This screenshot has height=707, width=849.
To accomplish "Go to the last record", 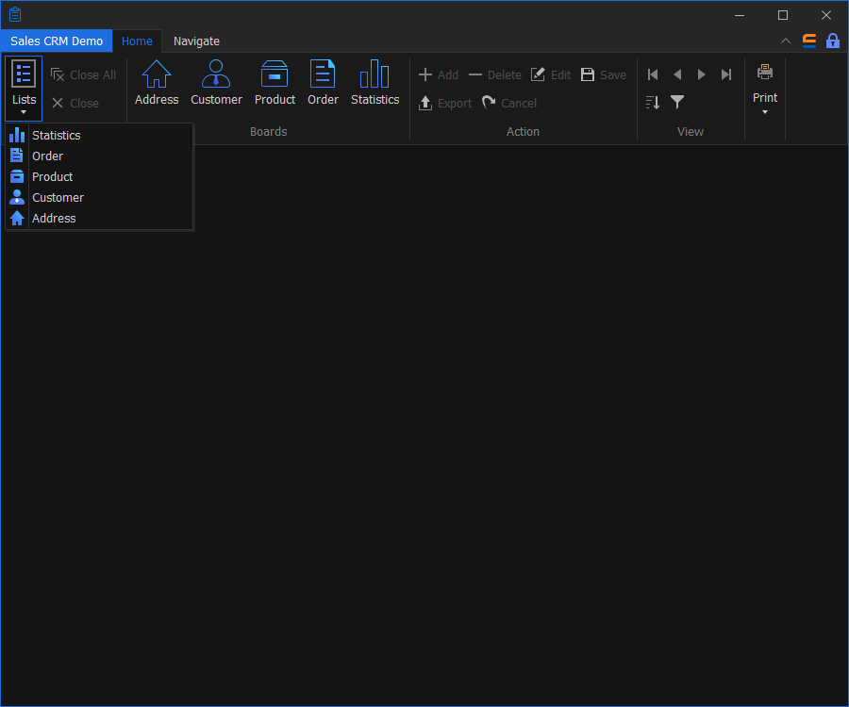I will coord(726,74).
